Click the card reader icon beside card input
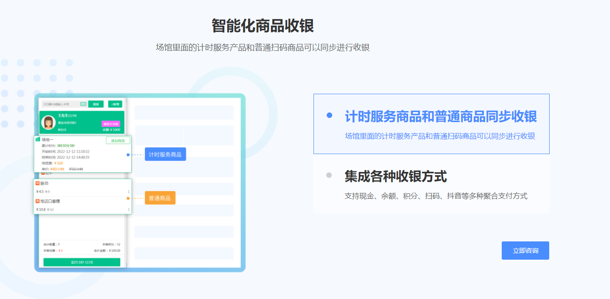Screen dimensions: 610x299 (x=83, y=104)
